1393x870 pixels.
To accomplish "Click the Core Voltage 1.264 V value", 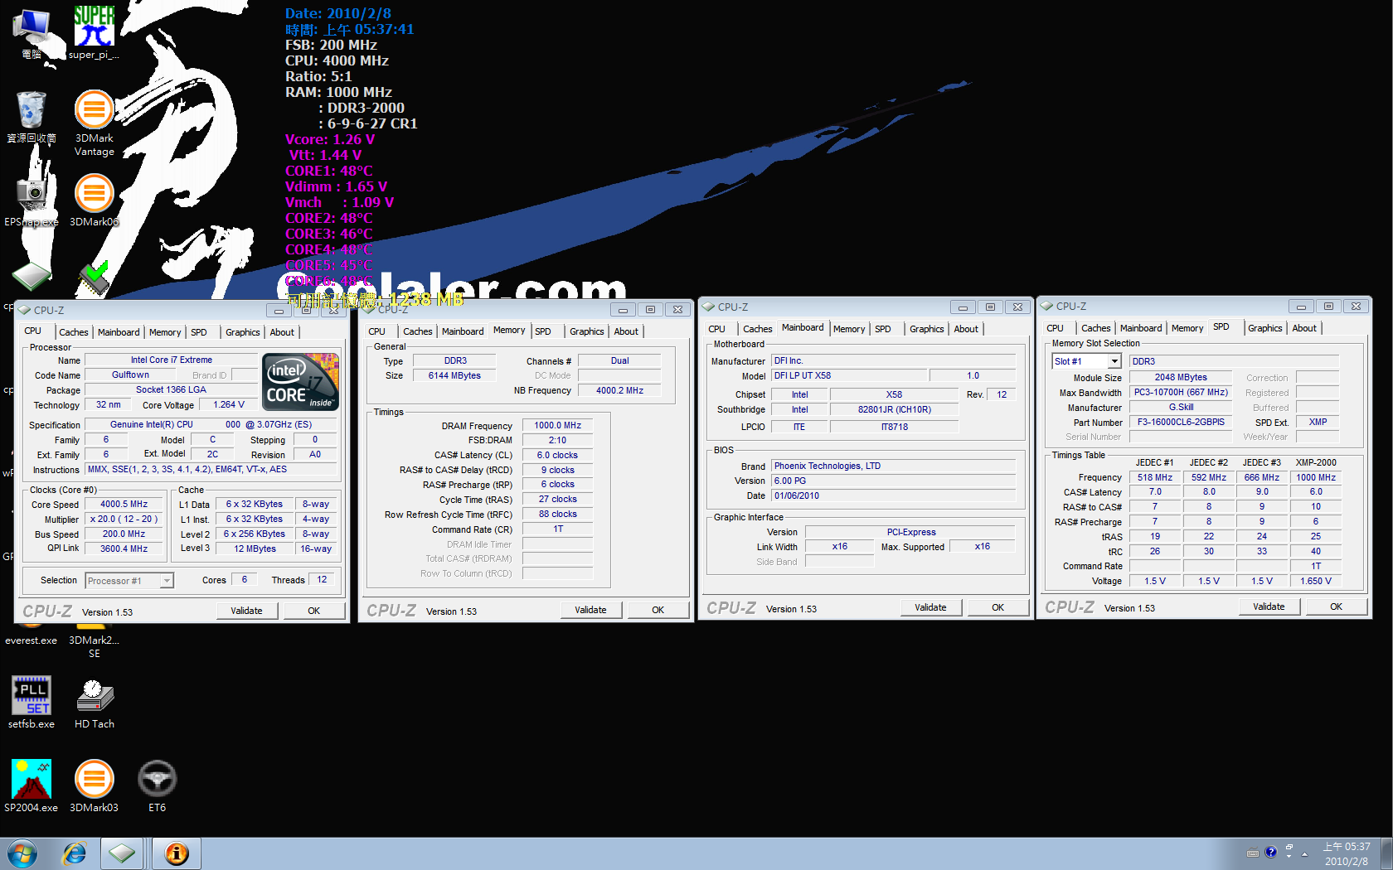I will [x=229, y=404].
